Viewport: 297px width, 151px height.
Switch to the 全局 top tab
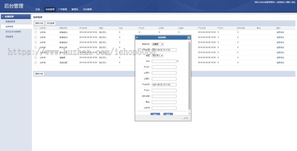click(38, 10)
